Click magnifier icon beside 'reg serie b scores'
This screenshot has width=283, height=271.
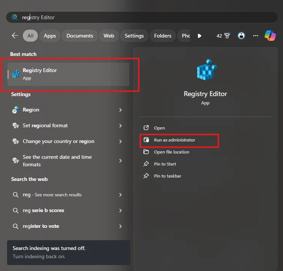pos(16,211)
